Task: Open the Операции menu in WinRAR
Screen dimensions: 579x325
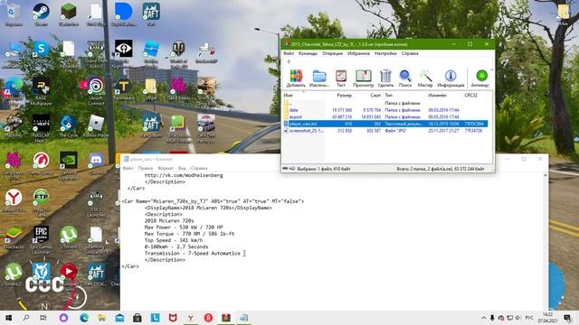Action: point(332,53)
